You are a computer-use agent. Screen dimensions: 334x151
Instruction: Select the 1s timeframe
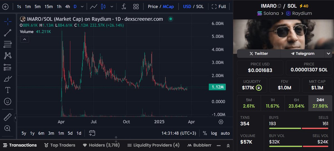point(19,6)
